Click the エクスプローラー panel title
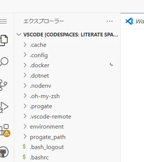144x162 pixels. tap(44, 21)
